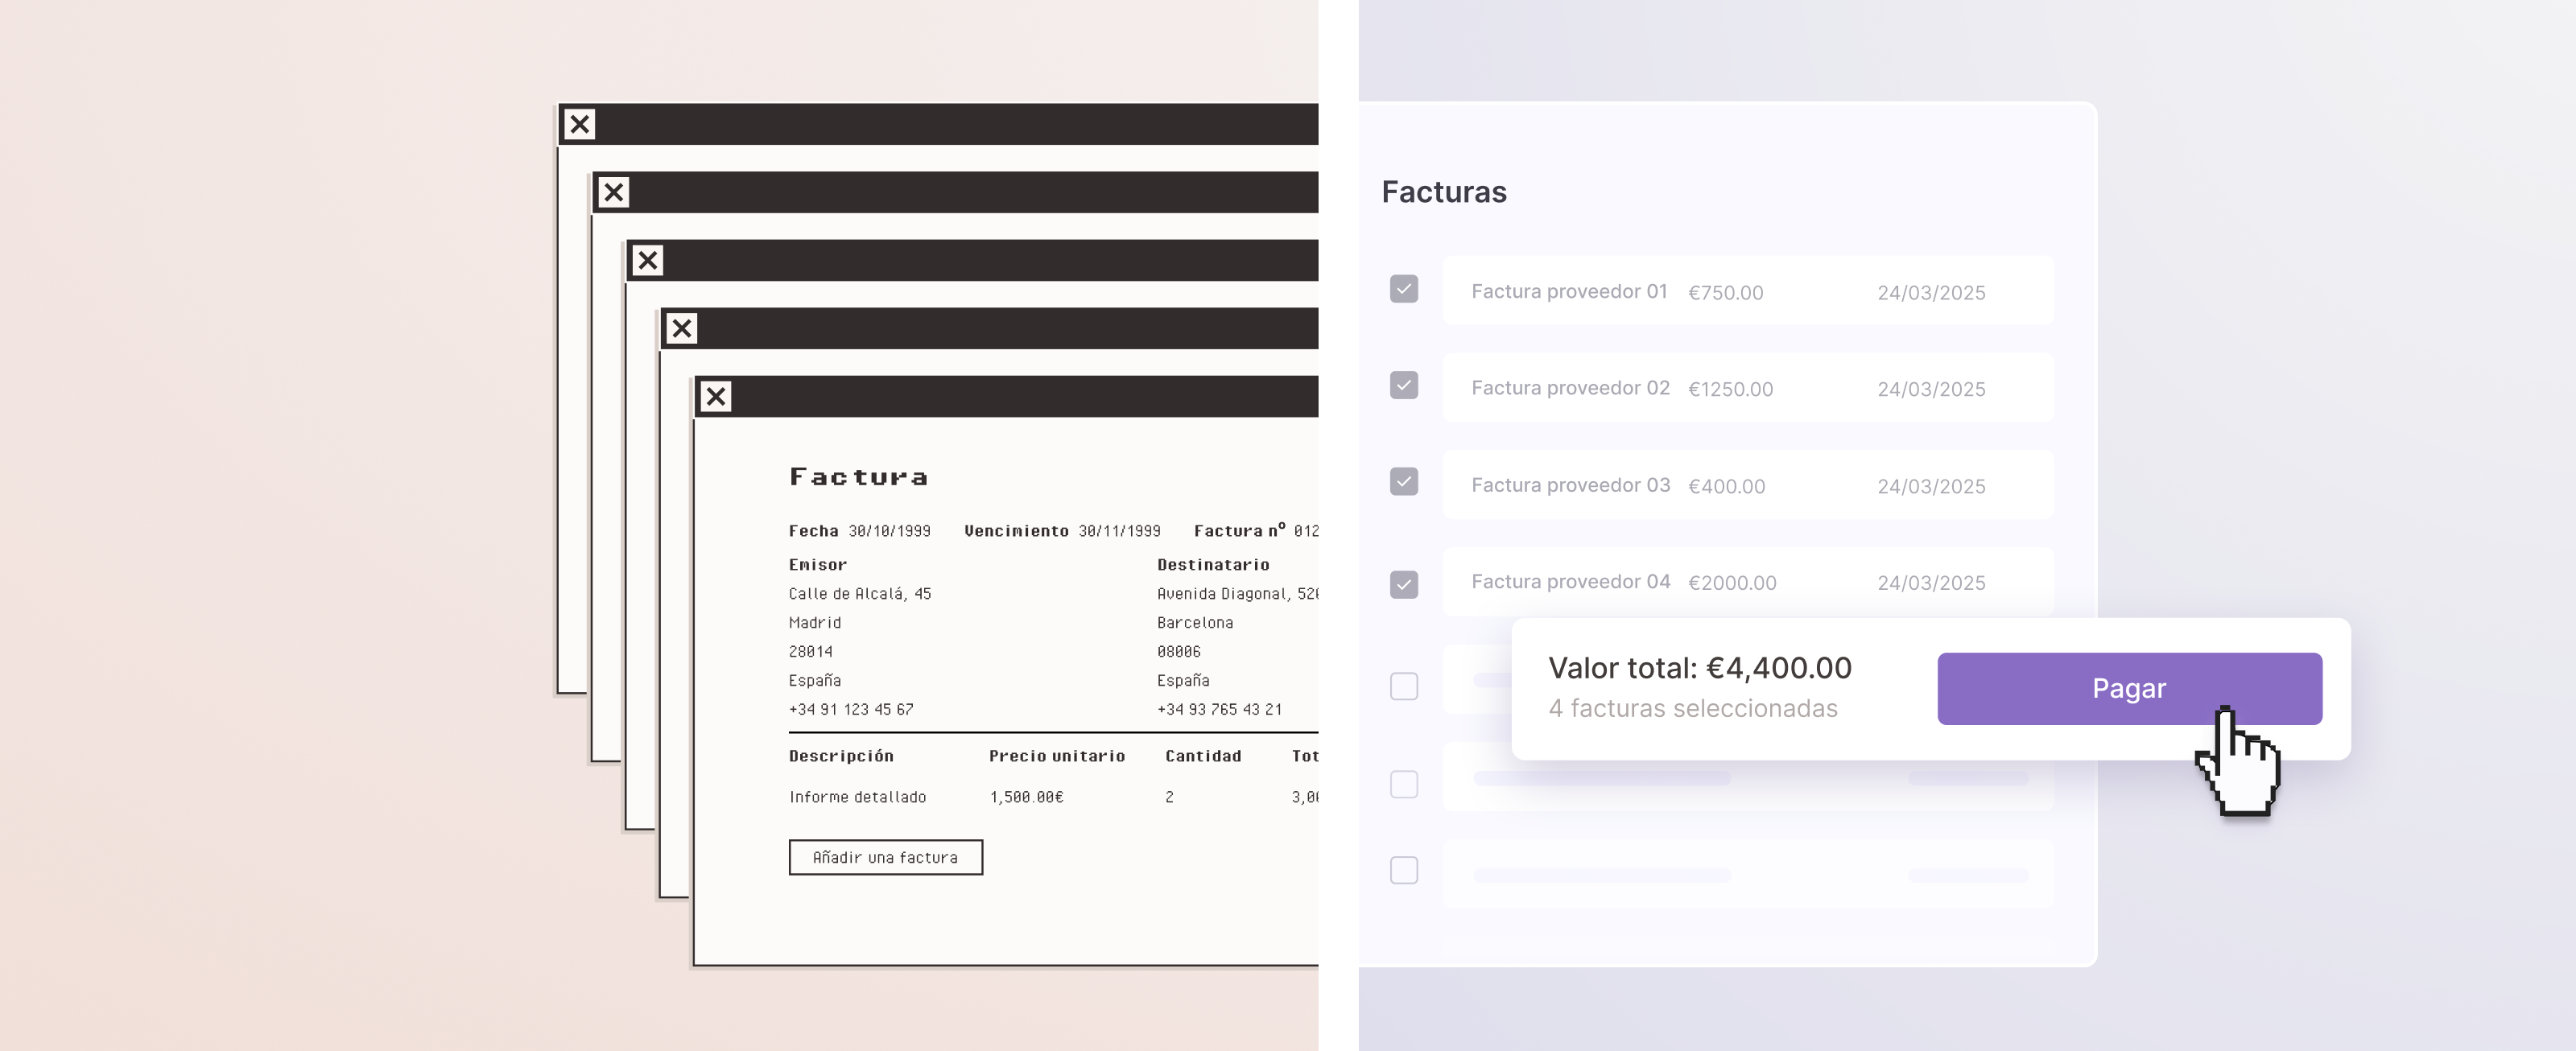Click the Añadir una factura button
The image size is (2576, 1051).
(885, 857)
